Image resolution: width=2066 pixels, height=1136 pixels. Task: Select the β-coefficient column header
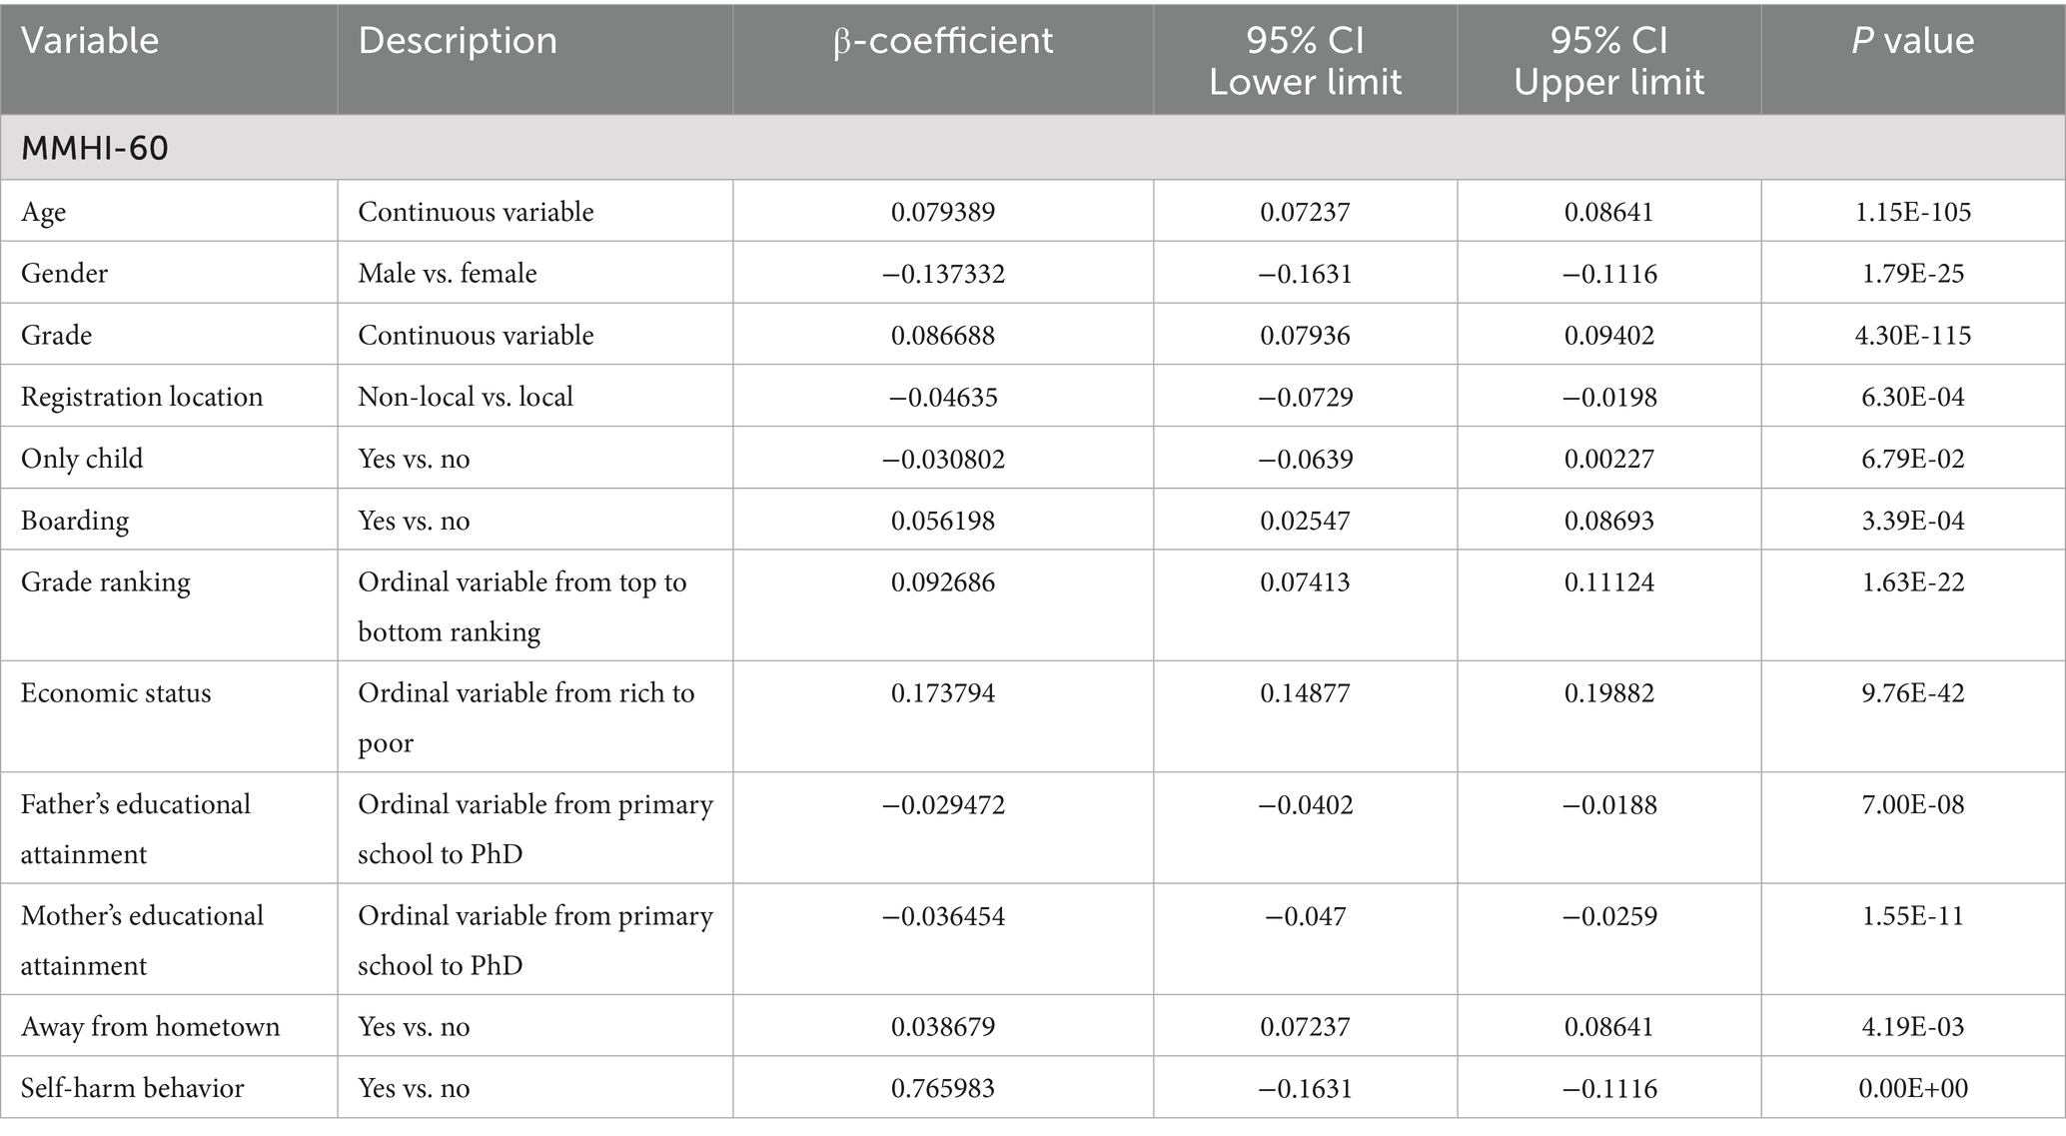click(943, 41)
